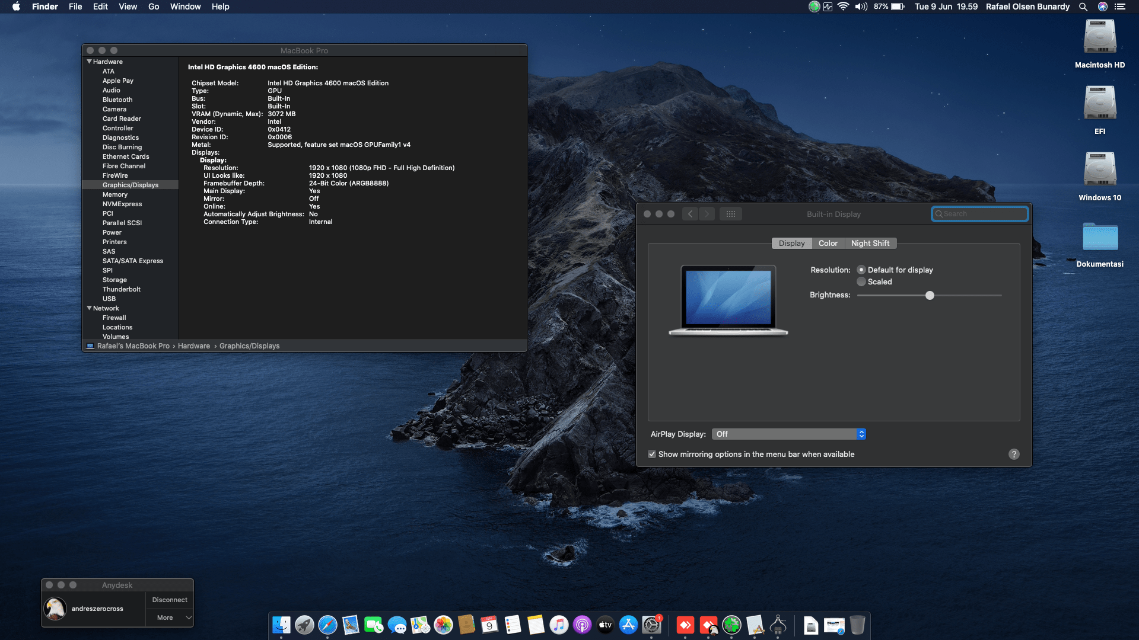Viewport: 1139px width, 640px height.
Task: Select the EFI drive desktop icon
Action: 1100,103
